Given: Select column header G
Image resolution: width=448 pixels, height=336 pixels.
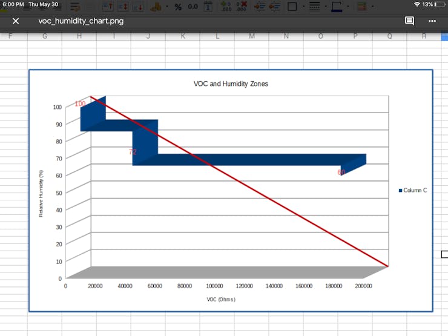Looking at the screenshot, I should click(x=45, y=36).
